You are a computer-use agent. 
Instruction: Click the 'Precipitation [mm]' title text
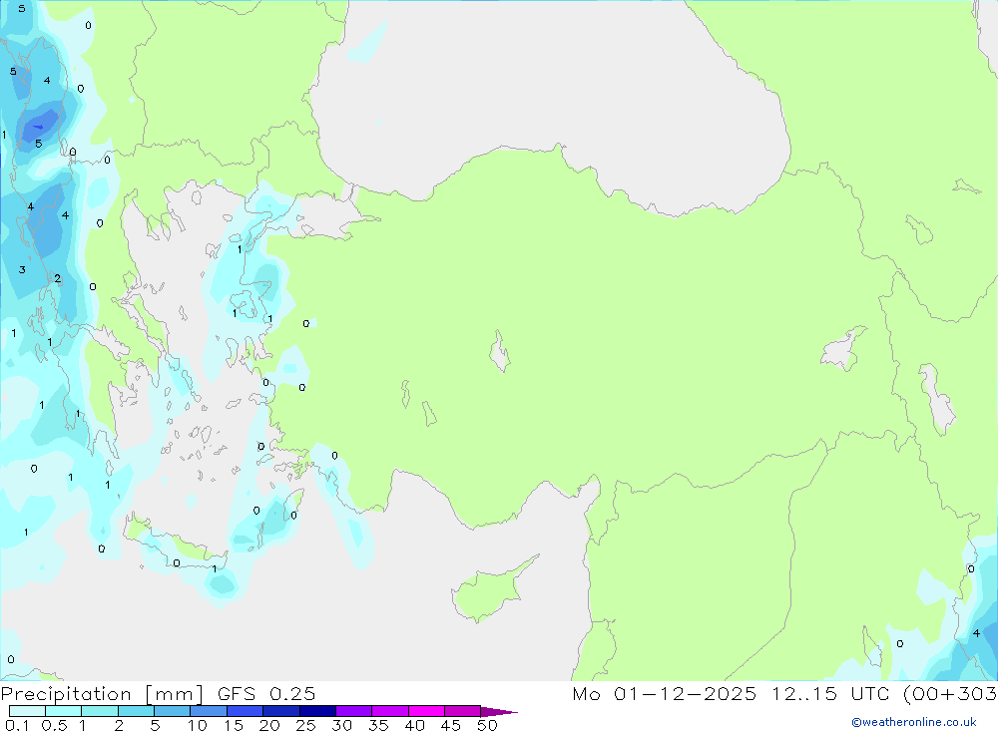pyautogui.click(x=103, y=694)
